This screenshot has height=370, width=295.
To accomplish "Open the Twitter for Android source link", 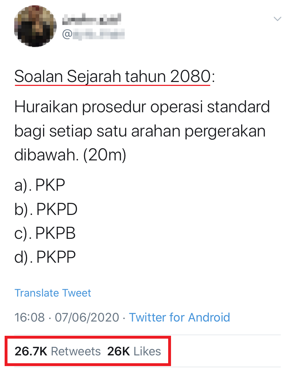I will coord(179,317).
